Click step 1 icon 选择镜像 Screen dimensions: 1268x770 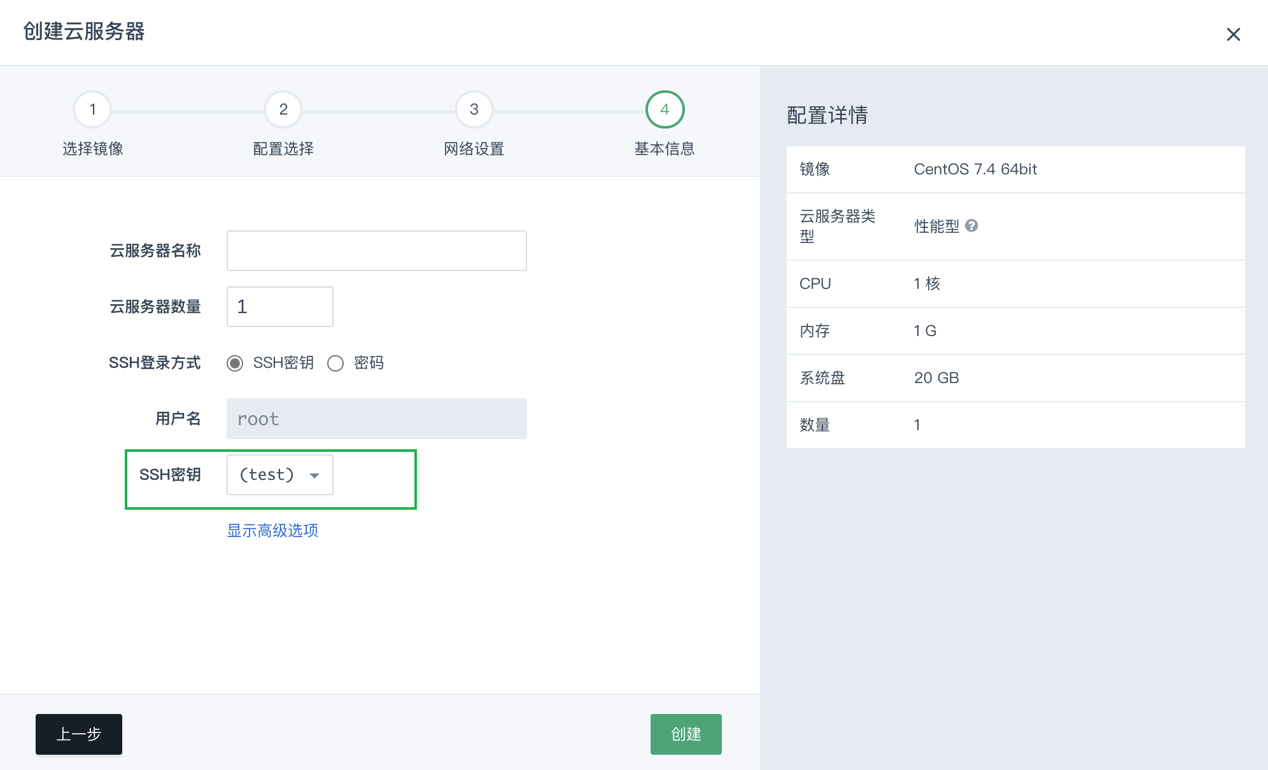[92, 109]
